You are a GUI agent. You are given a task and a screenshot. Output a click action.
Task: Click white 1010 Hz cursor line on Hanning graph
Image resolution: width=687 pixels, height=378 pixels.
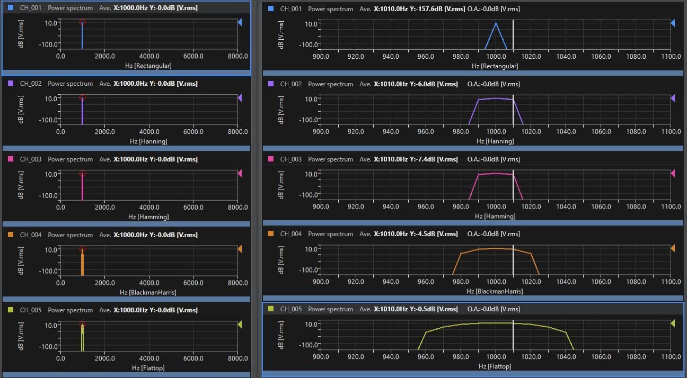(x=513, y=110)
